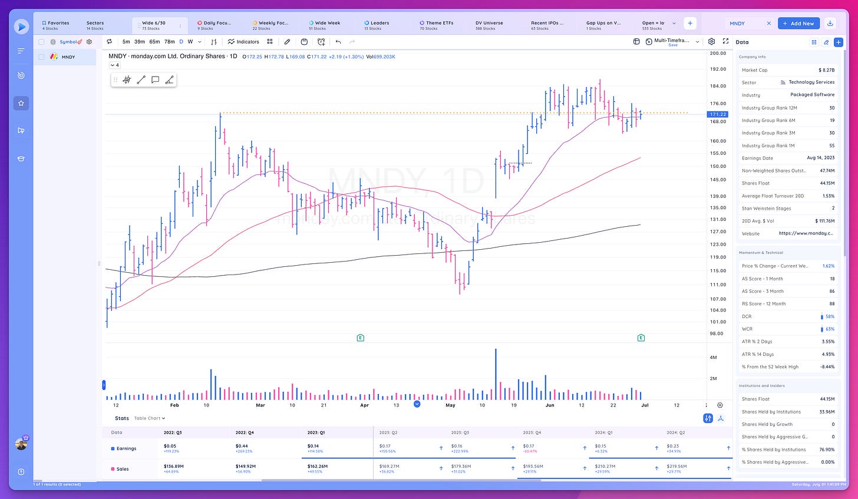The height and width of the screenshot is (499, 858).
Task: Open the monday.com website link
Action: point(806,233)
